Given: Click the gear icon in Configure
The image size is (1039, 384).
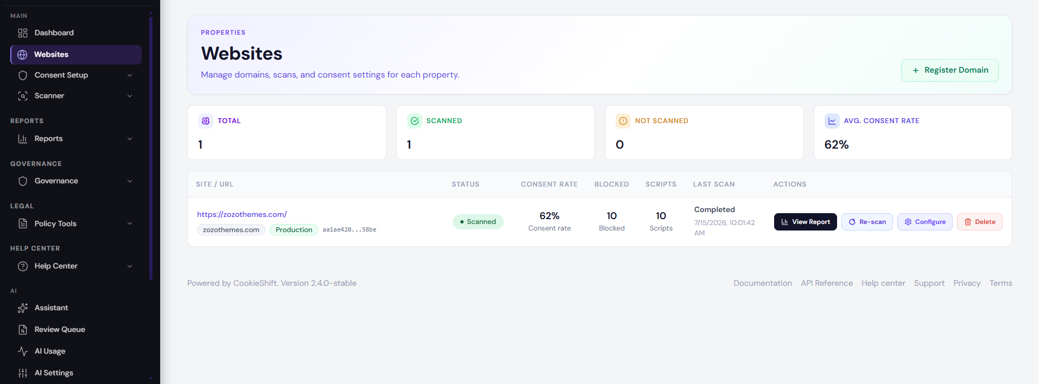Looking at the screenshot, I should coord(908,222).
